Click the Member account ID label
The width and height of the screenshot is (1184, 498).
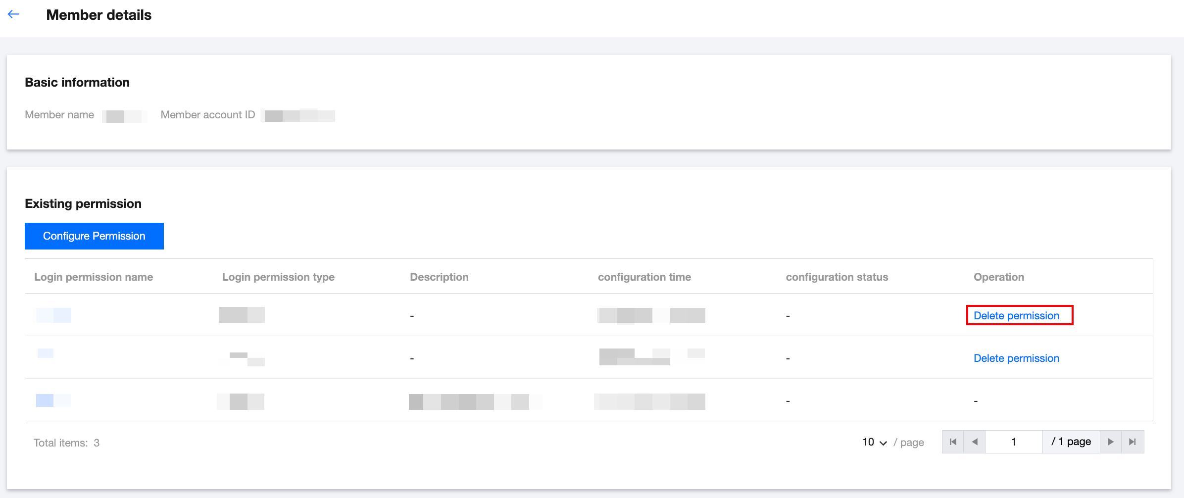(x=208, y=115)
